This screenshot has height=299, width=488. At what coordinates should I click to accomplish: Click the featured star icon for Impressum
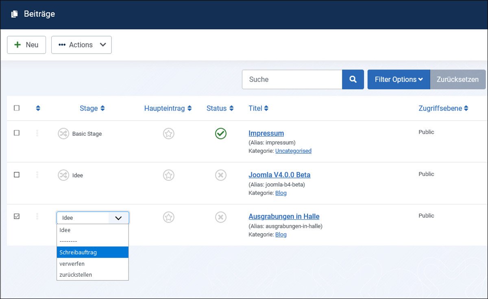click(169, 133)
